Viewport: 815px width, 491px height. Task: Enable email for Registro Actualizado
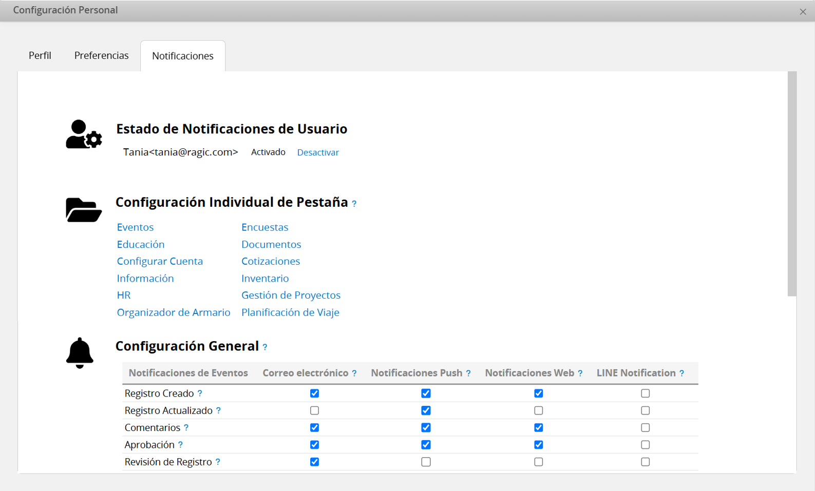click(314, 410)
